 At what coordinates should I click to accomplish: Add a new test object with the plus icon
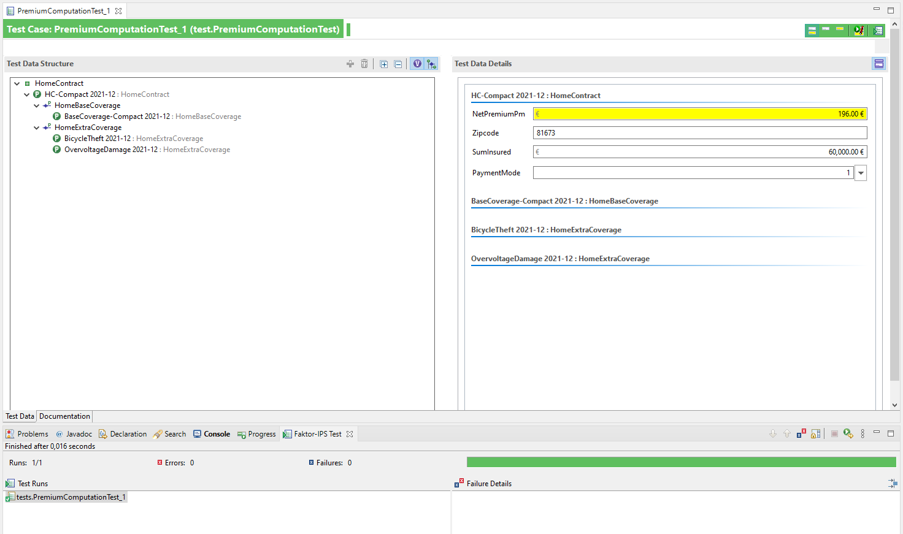(x=350, y=63)
